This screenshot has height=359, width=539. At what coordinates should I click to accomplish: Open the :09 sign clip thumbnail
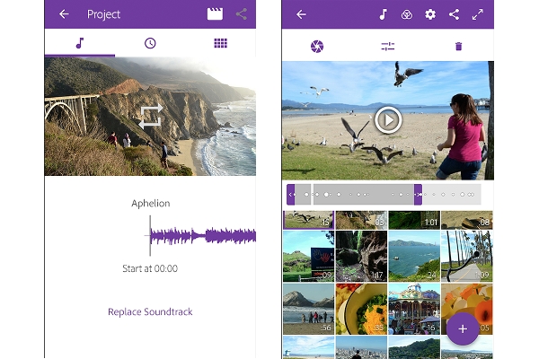point(308,257)
